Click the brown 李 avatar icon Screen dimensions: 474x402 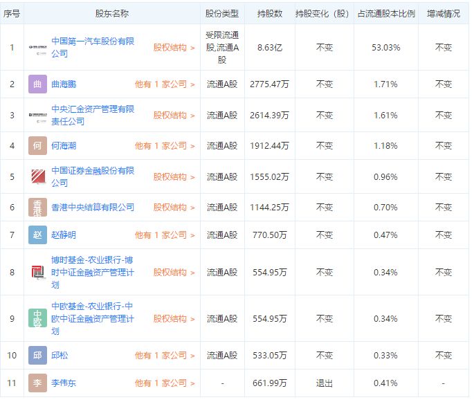[38, 383]
